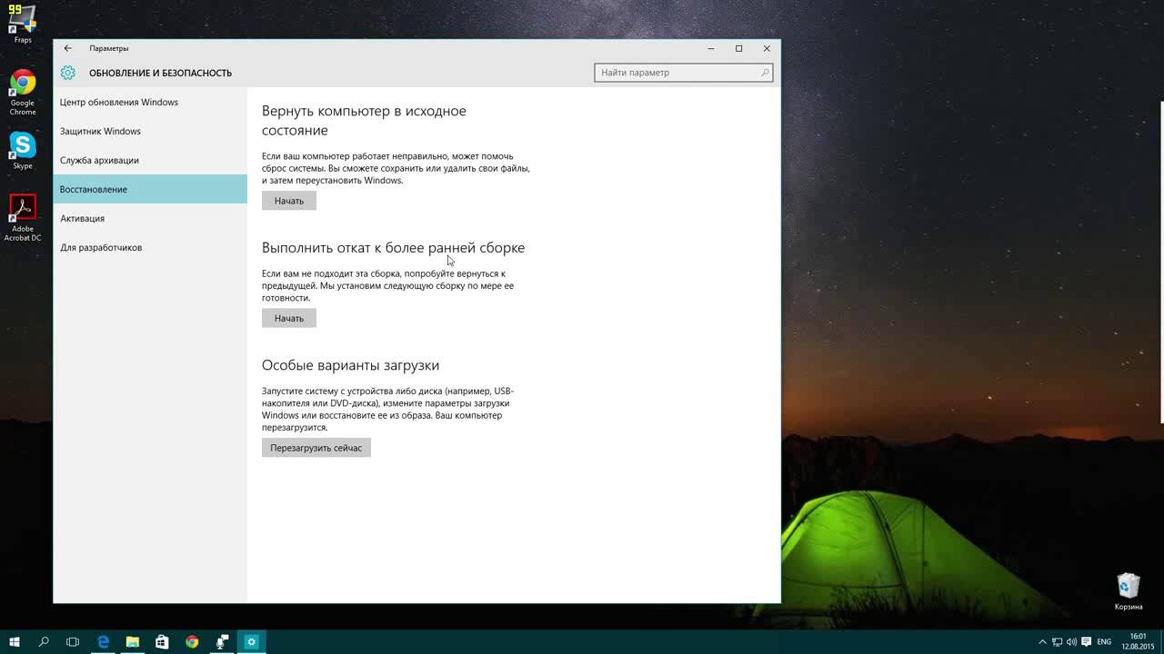Select the Google Chrome desktop icon
Viewport: 1164px width, 654px height.
(23, 93)
